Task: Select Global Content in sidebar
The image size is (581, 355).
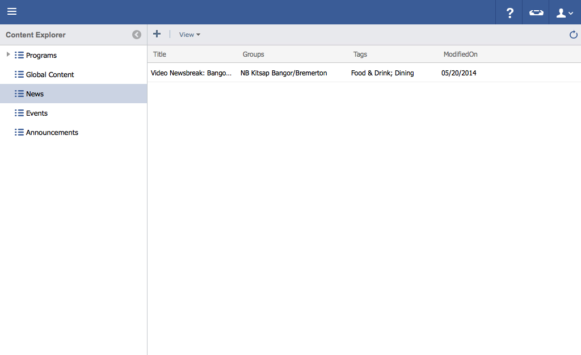Action: tap(50, 75)
